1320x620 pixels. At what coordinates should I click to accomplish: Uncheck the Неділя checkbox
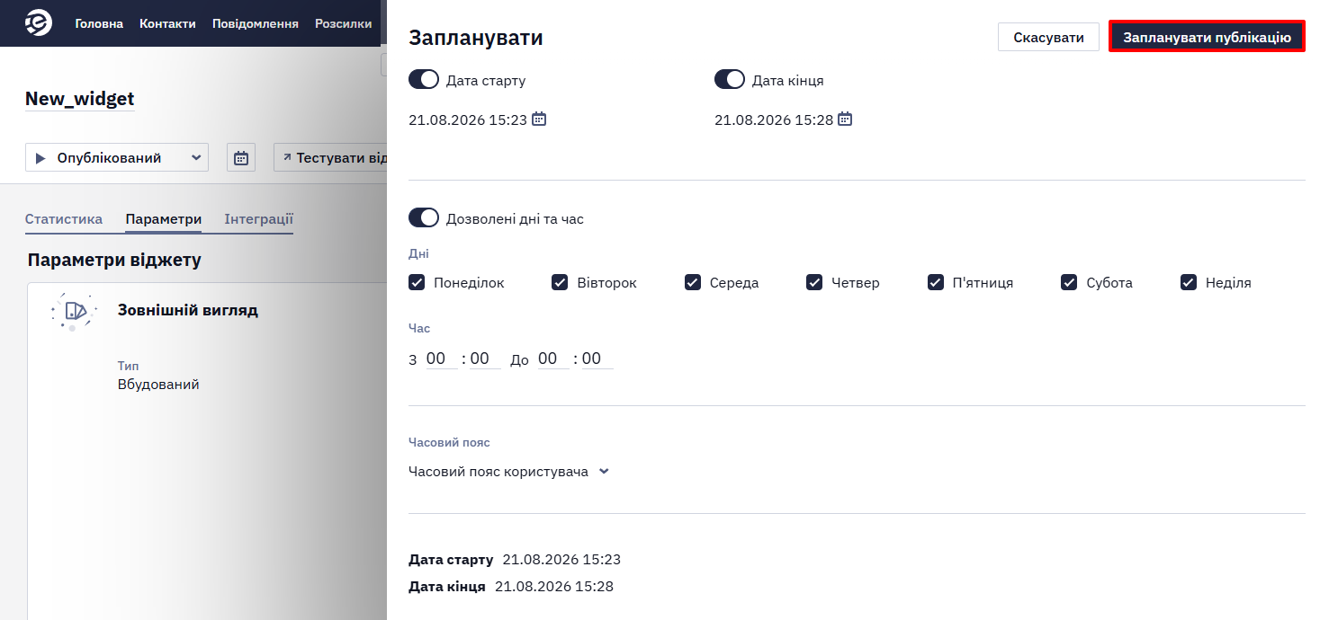click(1189, 282)
